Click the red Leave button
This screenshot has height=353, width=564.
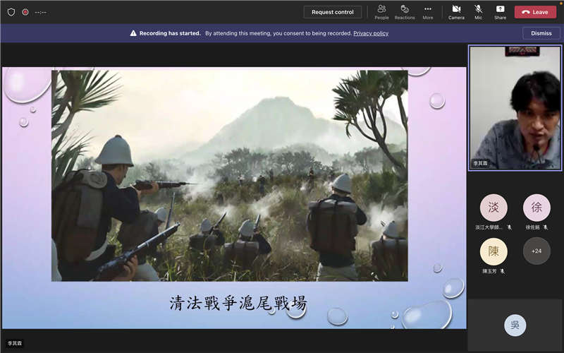tap(535, 12)
